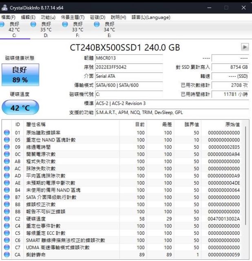252x261 pixels.
Task: Open the 檔案(F) menu
Action: 9,18
